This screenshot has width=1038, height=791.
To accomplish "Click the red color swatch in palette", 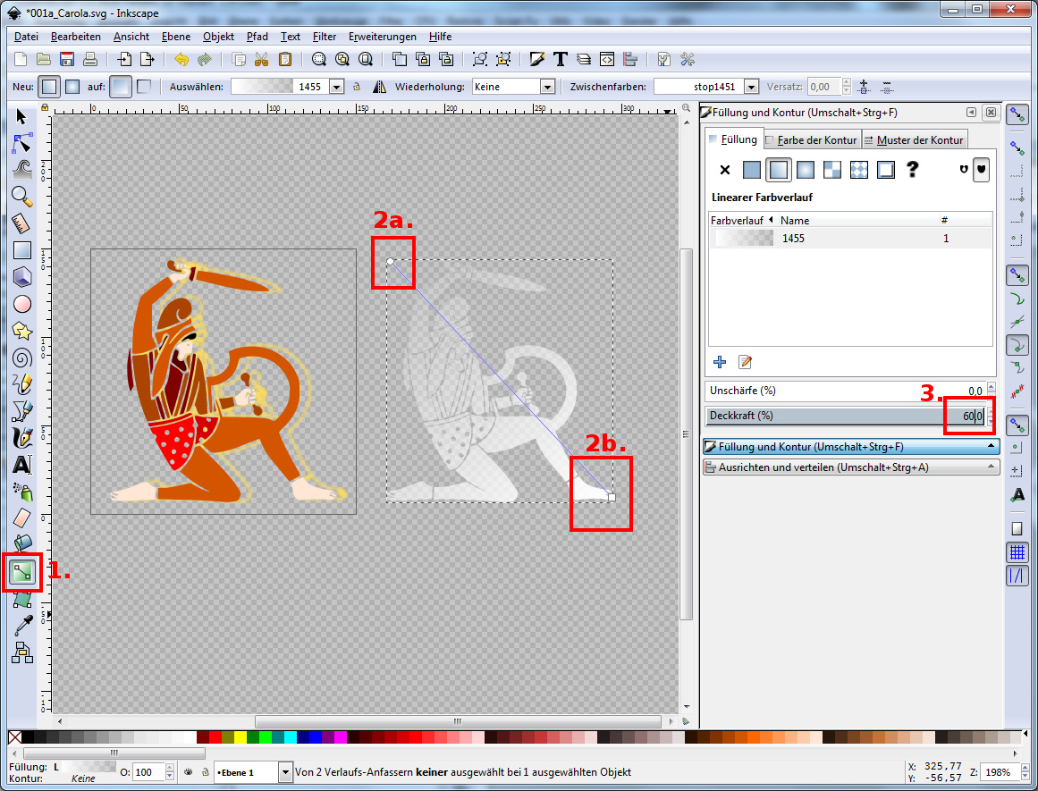I will point(215,738).
